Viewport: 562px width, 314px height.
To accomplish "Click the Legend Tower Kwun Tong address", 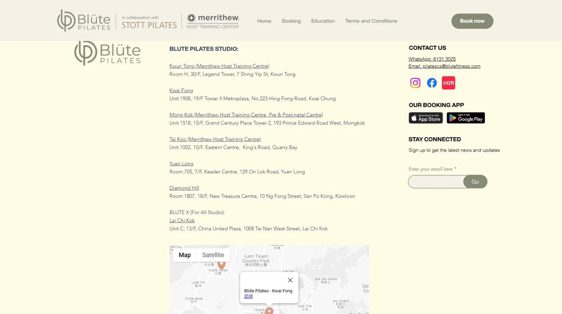I will point(233,74).
